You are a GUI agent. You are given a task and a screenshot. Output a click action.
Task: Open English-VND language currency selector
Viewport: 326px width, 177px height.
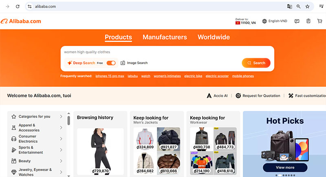pos(275,21)
